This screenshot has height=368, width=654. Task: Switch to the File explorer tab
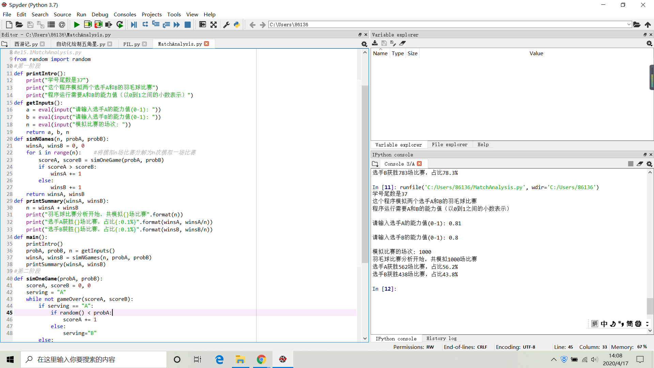(x=450, y=144)
